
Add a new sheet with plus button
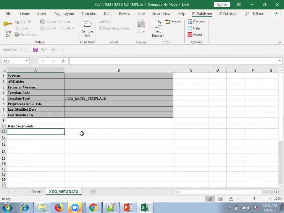(x=93, y=192)
